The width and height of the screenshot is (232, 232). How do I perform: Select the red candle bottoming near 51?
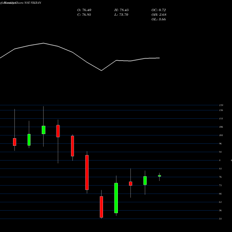click(x=102, y=207)
